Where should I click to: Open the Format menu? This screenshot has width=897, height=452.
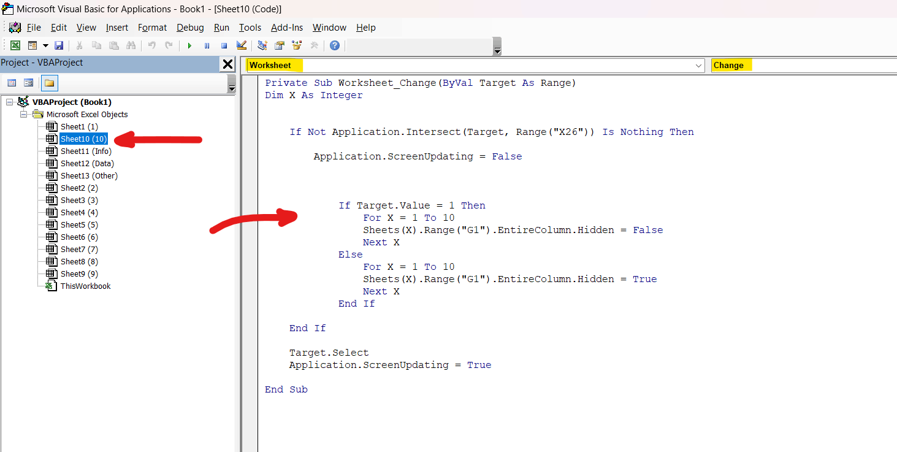(x=152, y=28)
